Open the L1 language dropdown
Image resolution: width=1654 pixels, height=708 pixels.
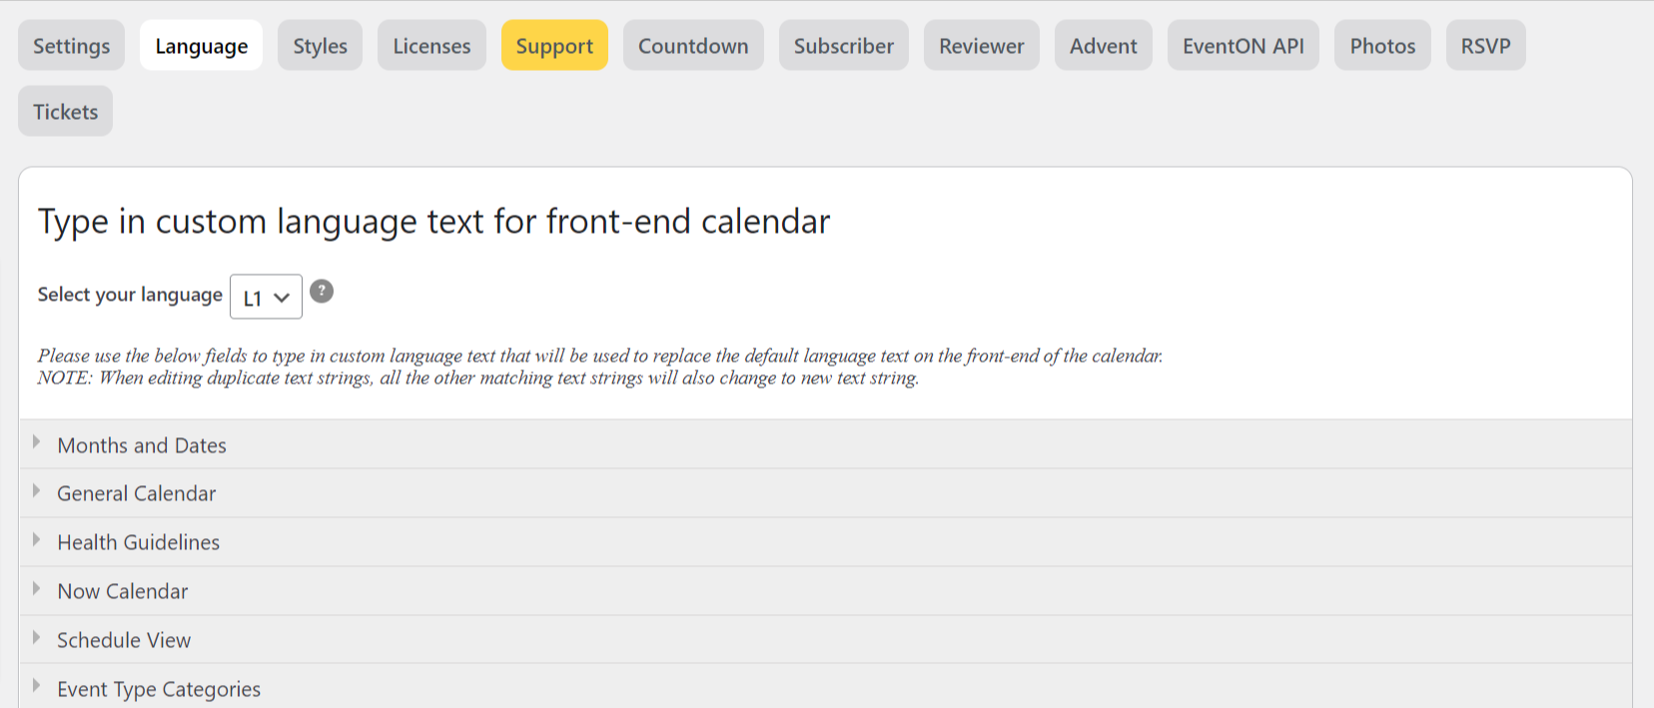click(x=266, y=297)
